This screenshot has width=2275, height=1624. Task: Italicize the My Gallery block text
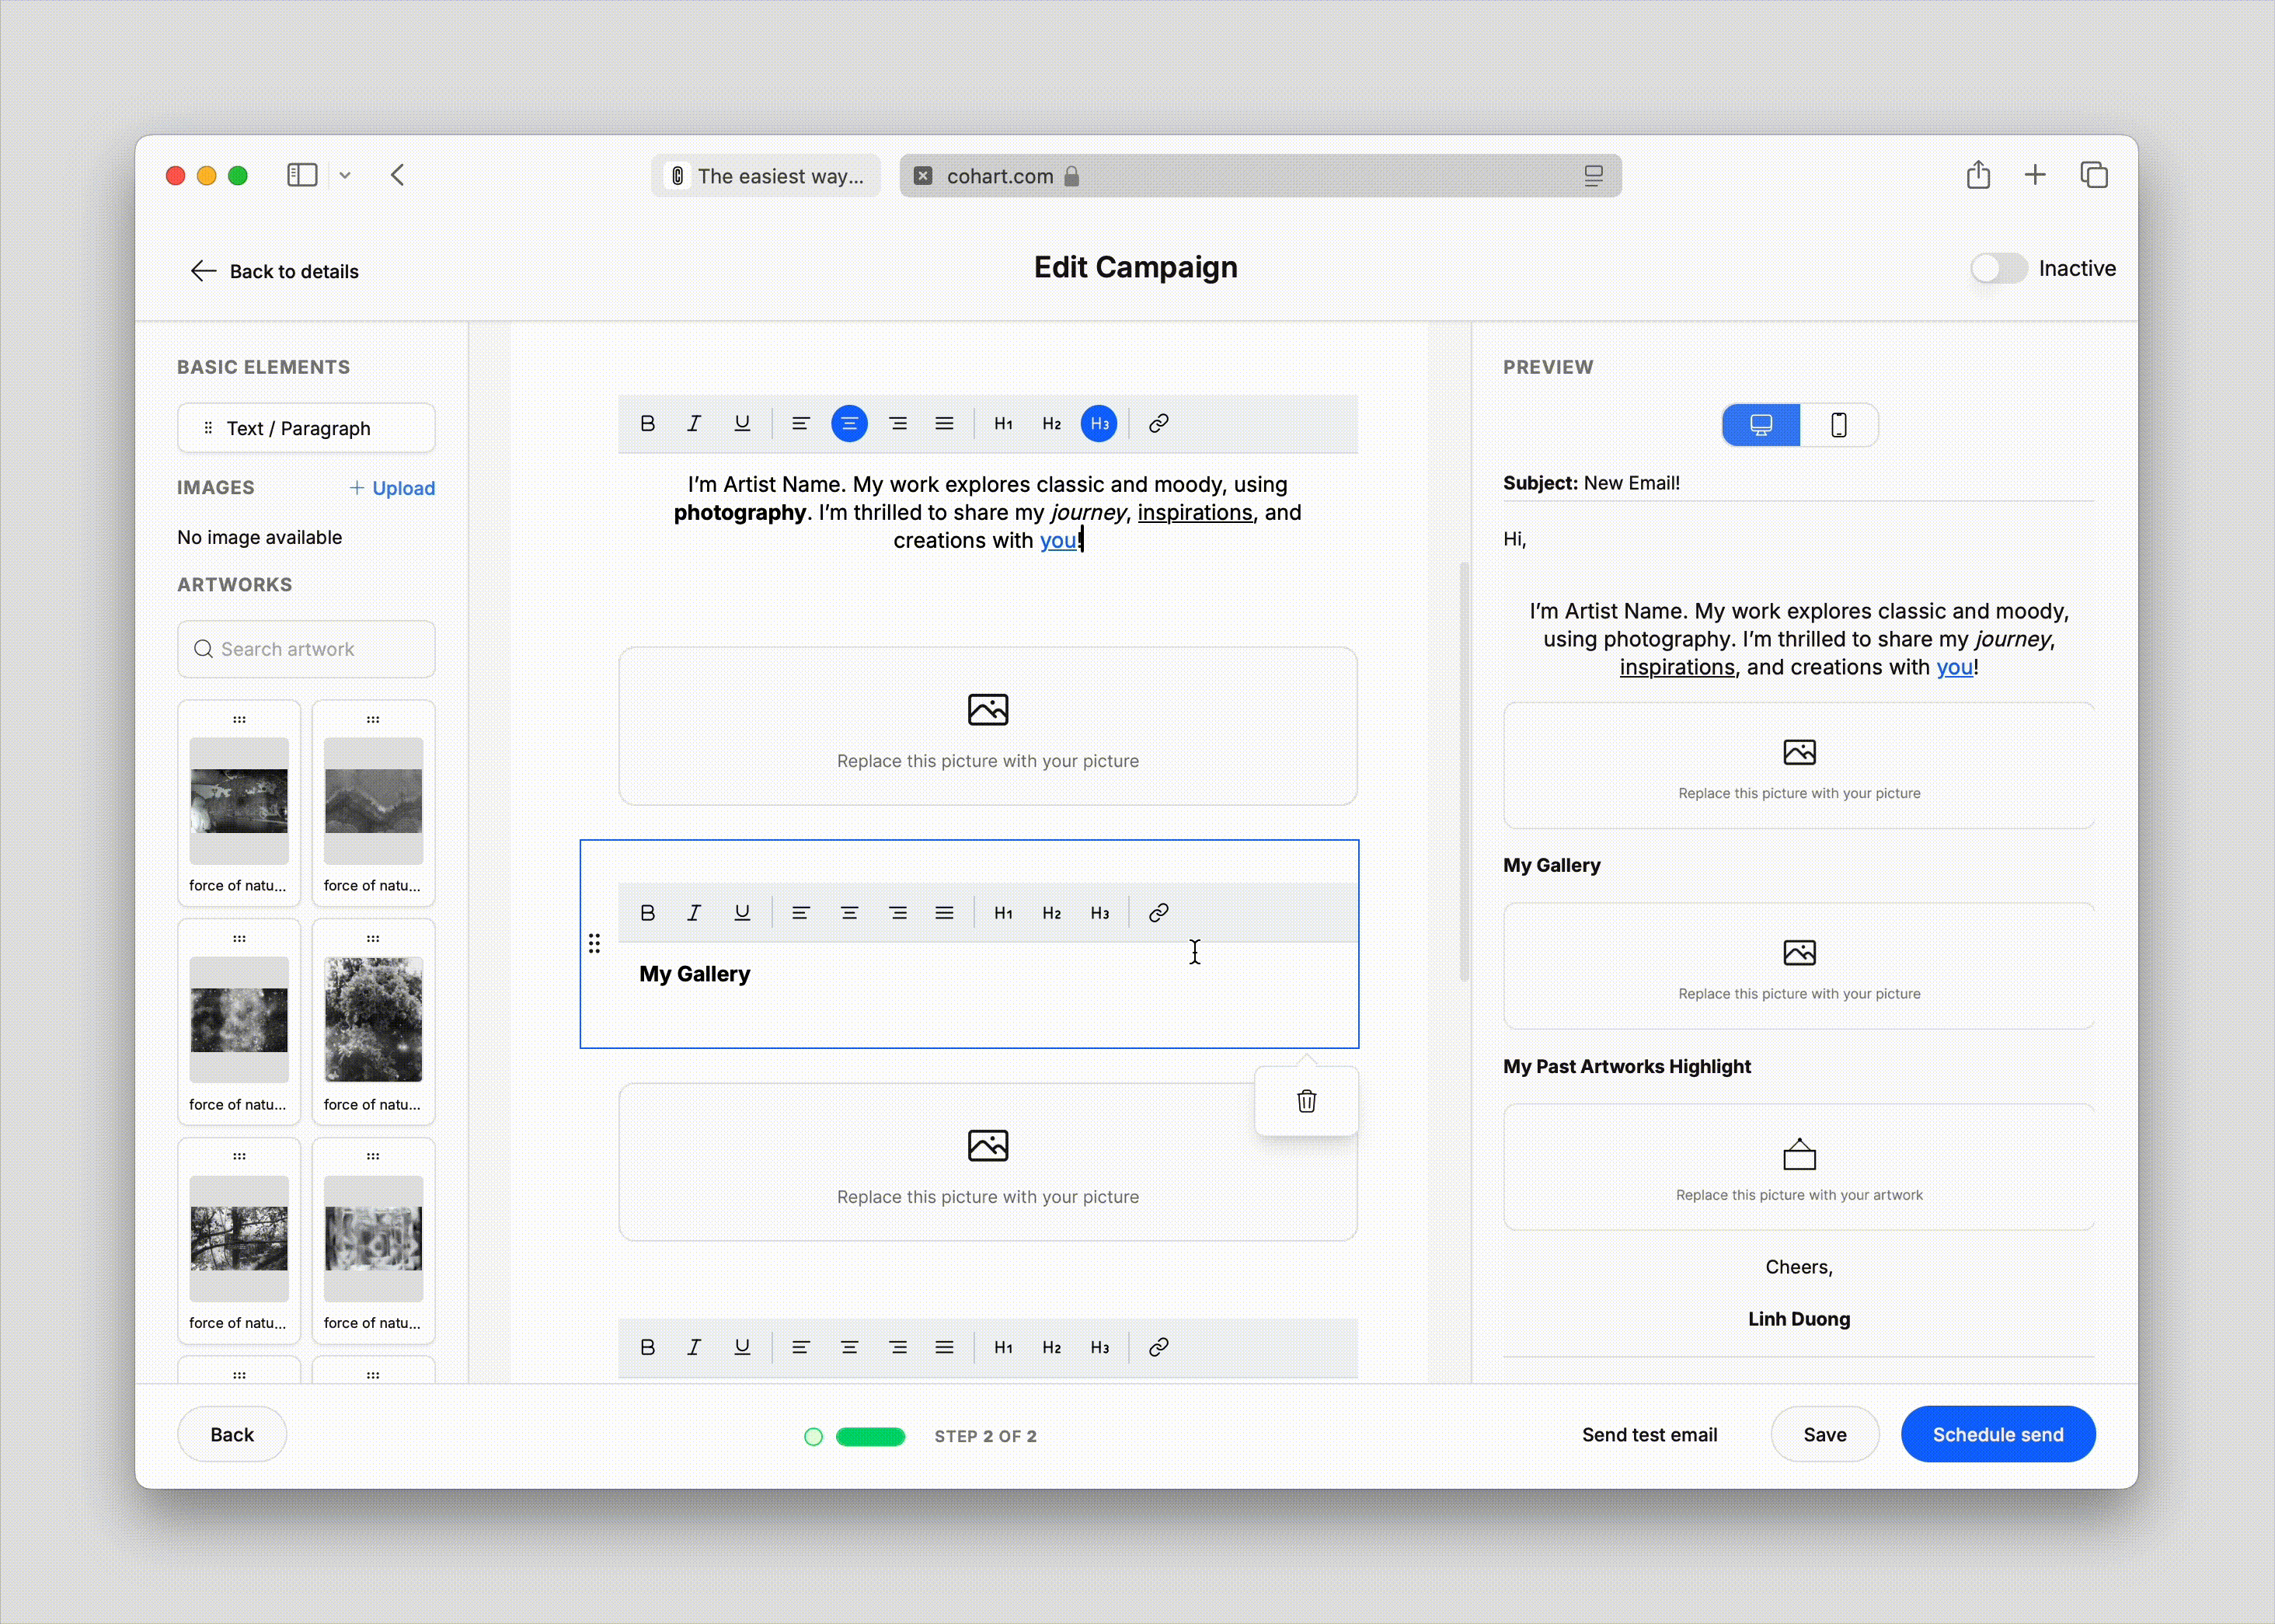(x=694, y=913)
